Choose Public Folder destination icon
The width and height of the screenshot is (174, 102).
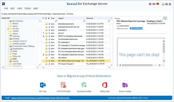coord(125,85)
